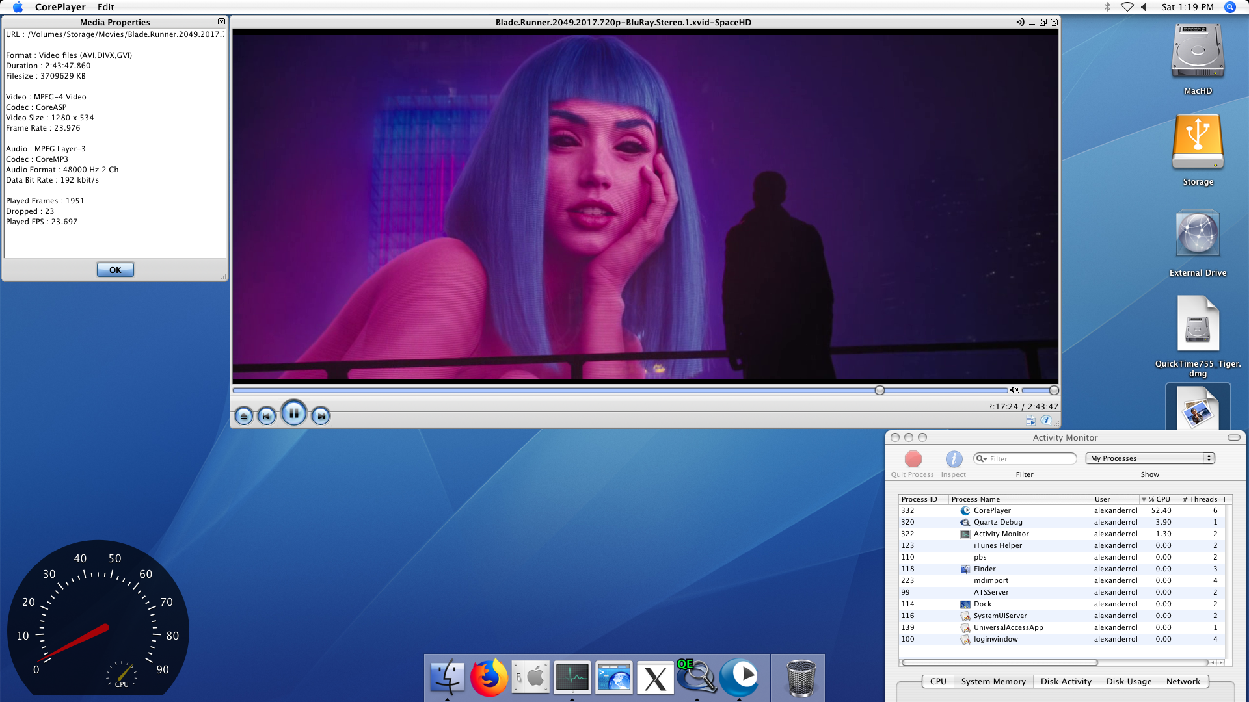Image resolution: width=1249 pixels, height=702 pixels.
Task: Switch to the Disk Activity tab
Action: [1066, 681]
